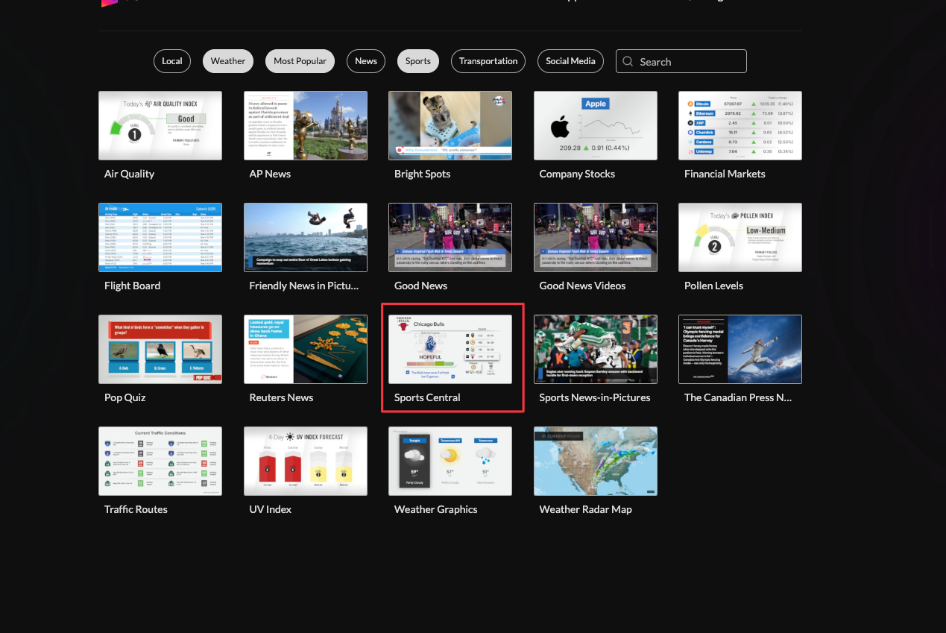Open the Weather Graphics thumbnail
The image size is (946, 633).
(x=450, y=461)
